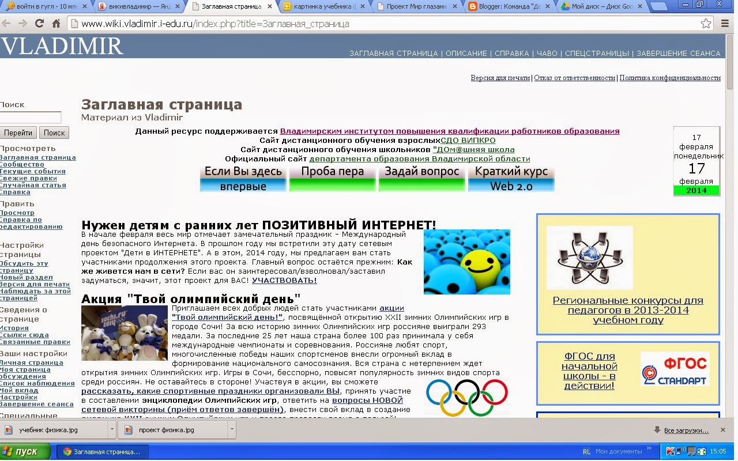
Task: Open the 'пуск' Start button
Action: (25, 451)
